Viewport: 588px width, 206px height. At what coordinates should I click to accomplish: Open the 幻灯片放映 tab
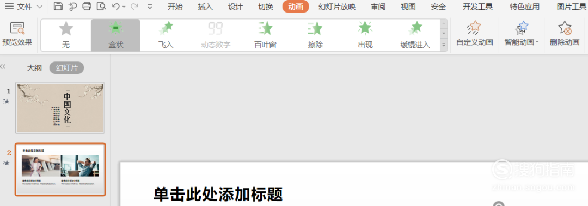pos(337,7)
